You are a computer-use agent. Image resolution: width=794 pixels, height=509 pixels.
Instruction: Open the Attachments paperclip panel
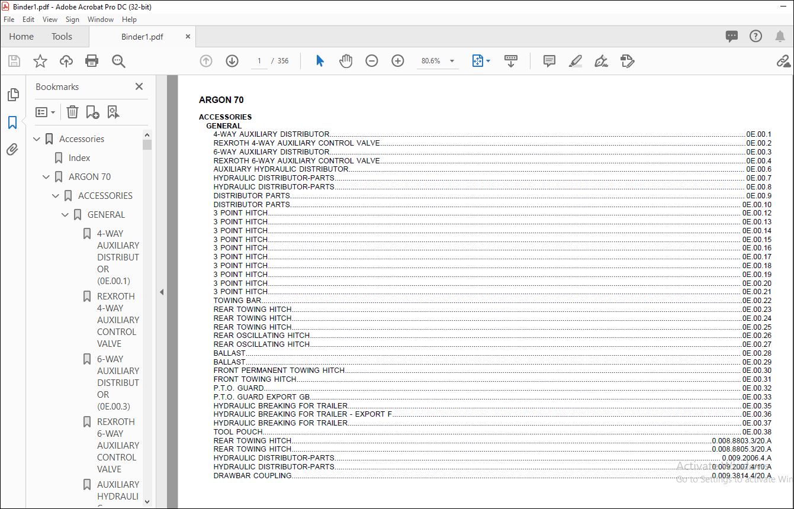pos(12,150)
